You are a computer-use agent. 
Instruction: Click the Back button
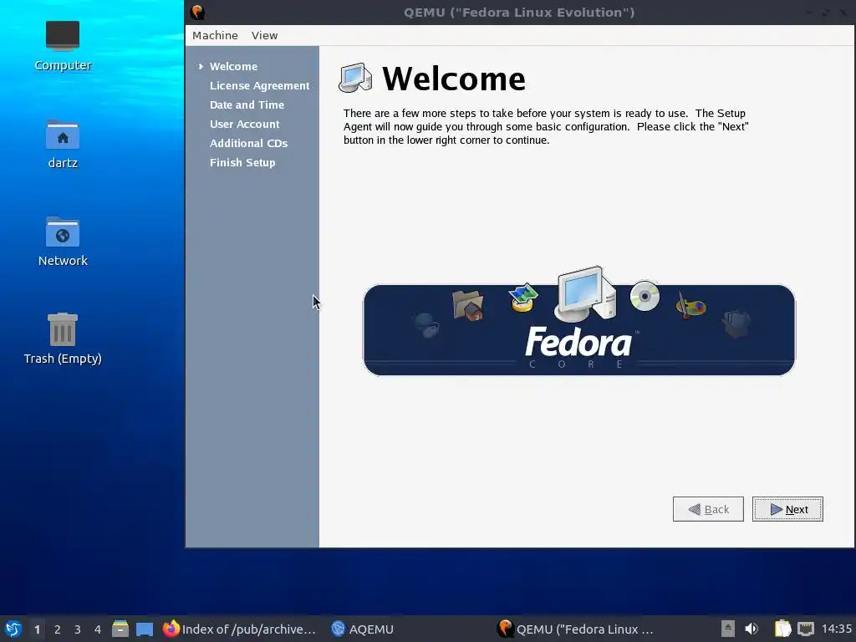coord(708,509)
